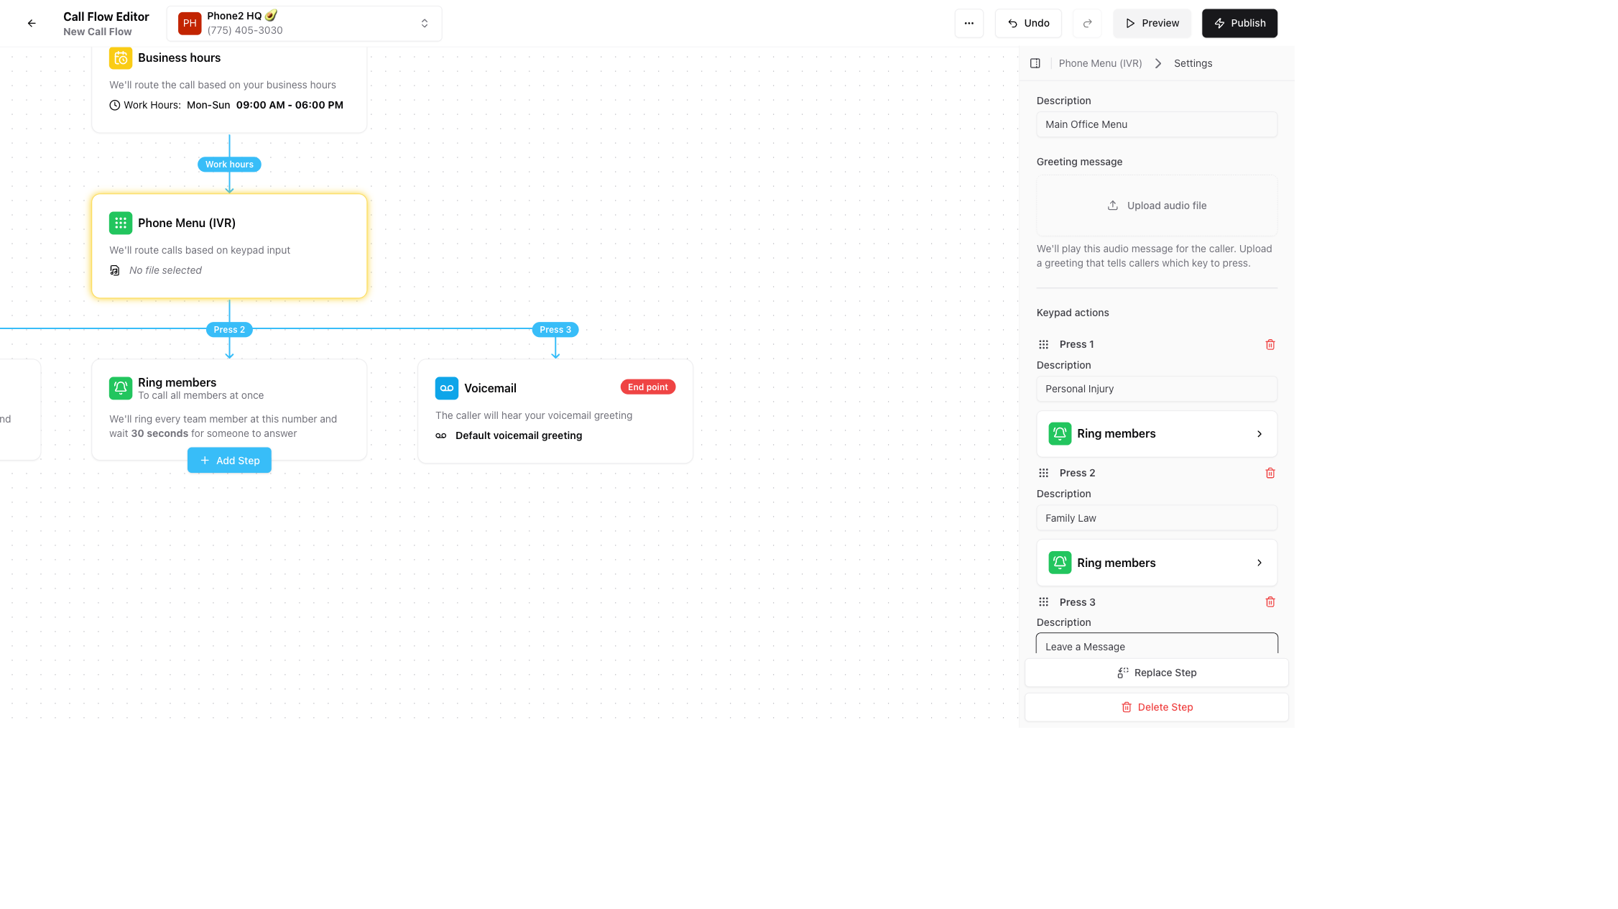The image size is (1618, 909).
Task: Edit the Family Law description field
Action: coord(1157,518)
